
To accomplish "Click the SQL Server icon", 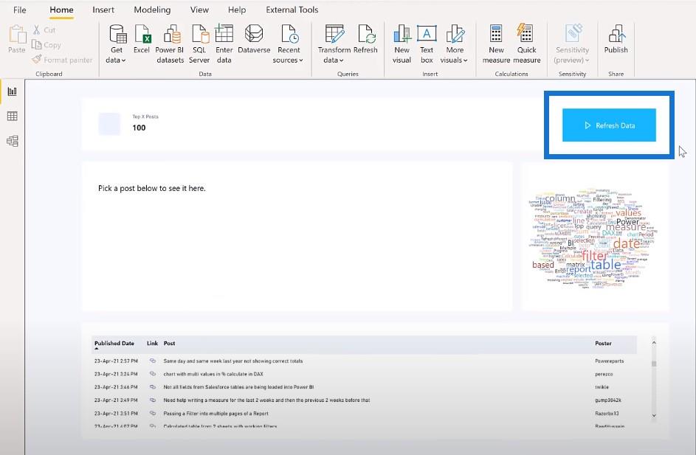I will (x=199, y=44).
